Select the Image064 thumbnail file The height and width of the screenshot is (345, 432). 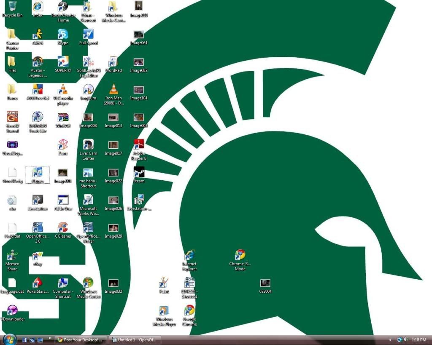[138, 35]
